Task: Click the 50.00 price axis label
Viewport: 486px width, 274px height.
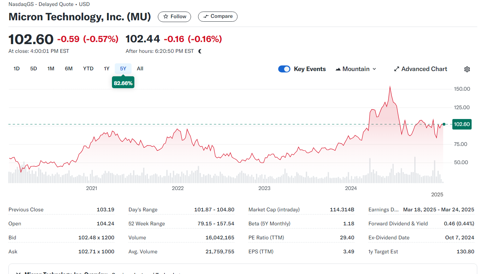Action: pyautogui.click(x=460, y=162)
